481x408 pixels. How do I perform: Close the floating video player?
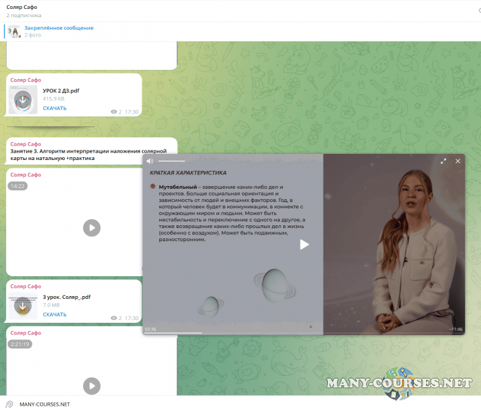pos(458,161)
